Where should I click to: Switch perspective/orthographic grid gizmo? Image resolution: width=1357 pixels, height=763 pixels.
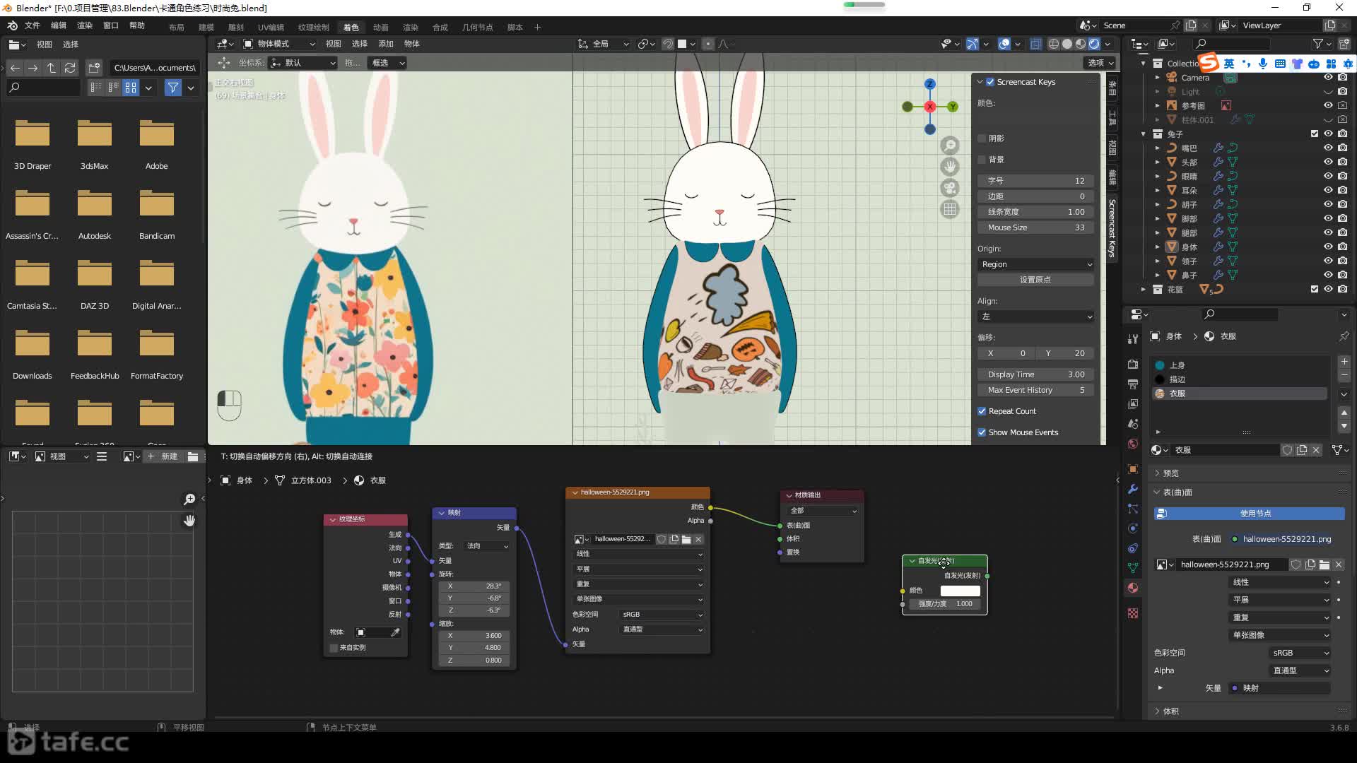[x=950, y=209]
